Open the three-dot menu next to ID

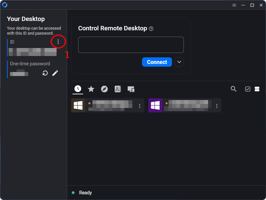point(58,42)
